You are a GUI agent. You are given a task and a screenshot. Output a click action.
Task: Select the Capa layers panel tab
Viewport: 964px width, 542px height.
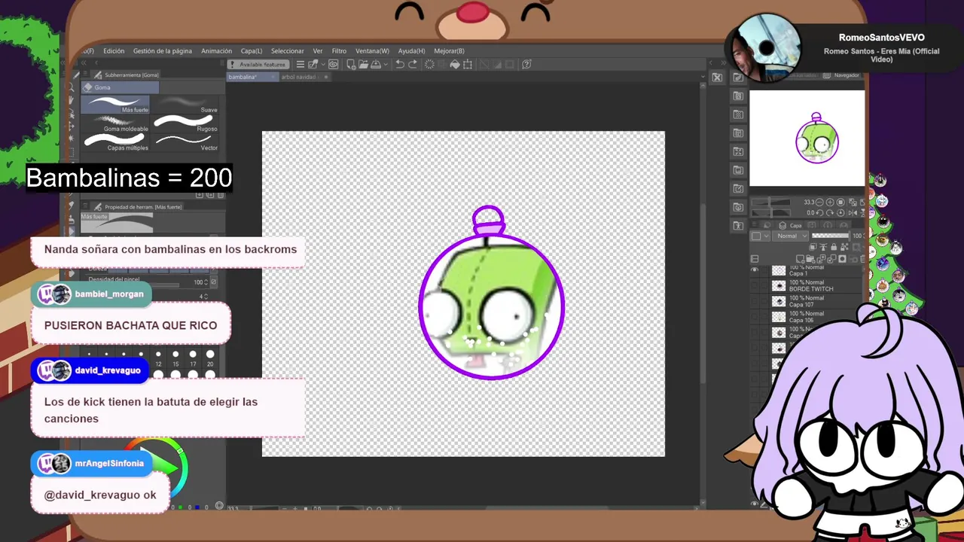791,226
